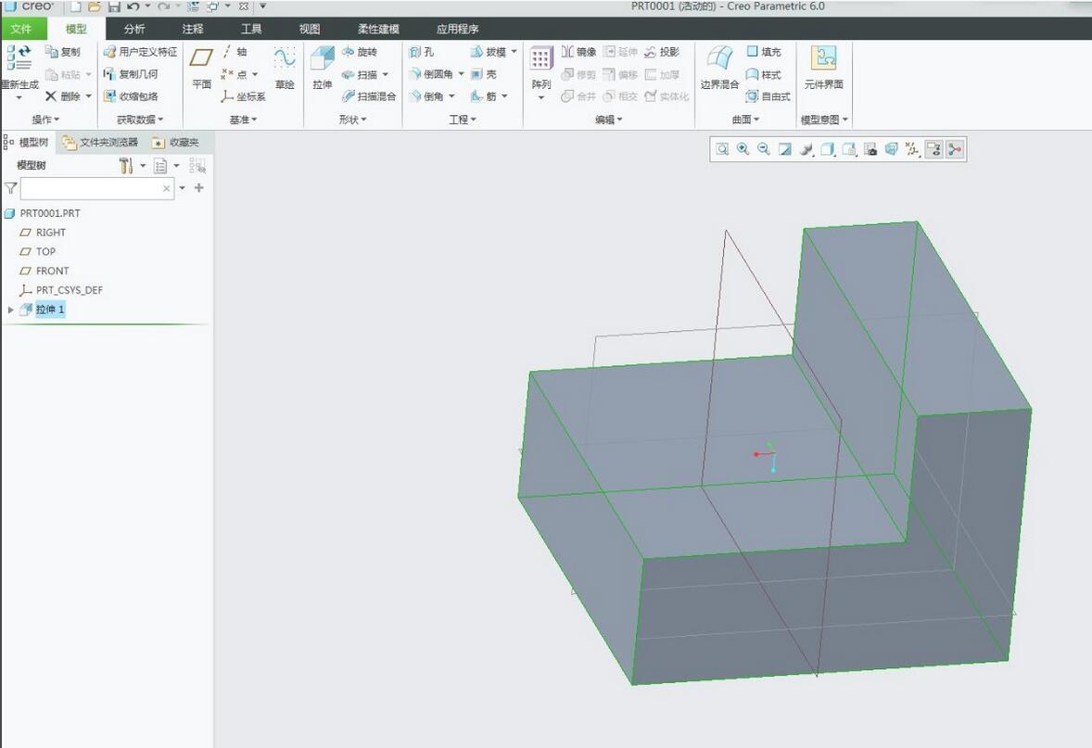1092x748 pixels.
Task: Select the Mirror (镜像) tool
Action: (578, 52)
